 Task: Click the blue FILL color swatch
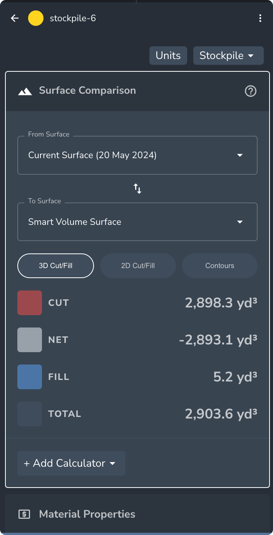point(30,377)
